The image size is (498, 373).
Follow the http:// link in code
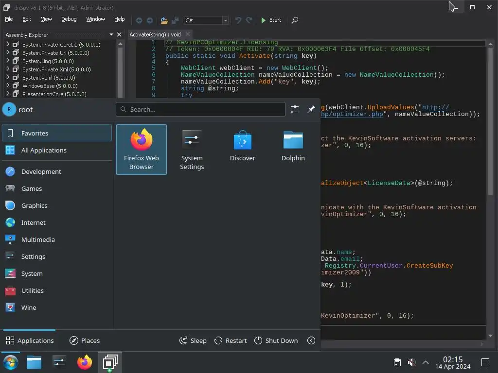435,107
